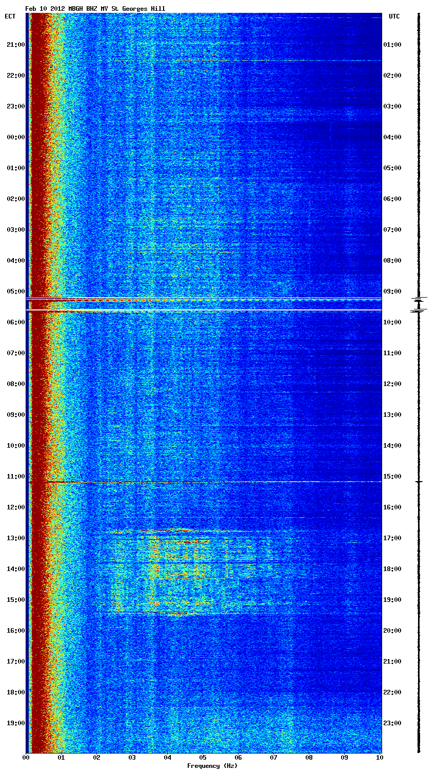Select the 02:00 label on the UTC axis
437x771 pixels.
tap(392, 76)
